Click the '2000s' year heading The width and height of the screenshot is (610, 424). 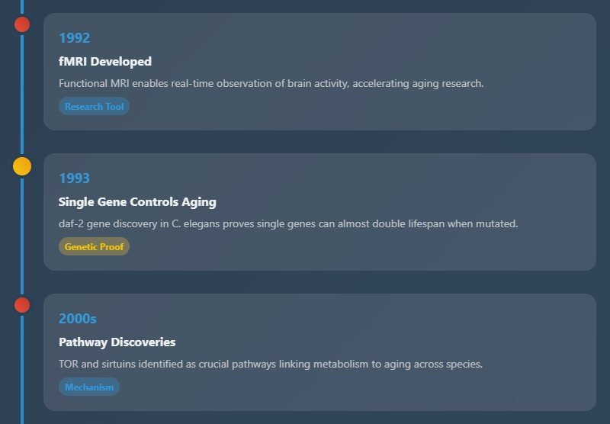tap(77, 319)
